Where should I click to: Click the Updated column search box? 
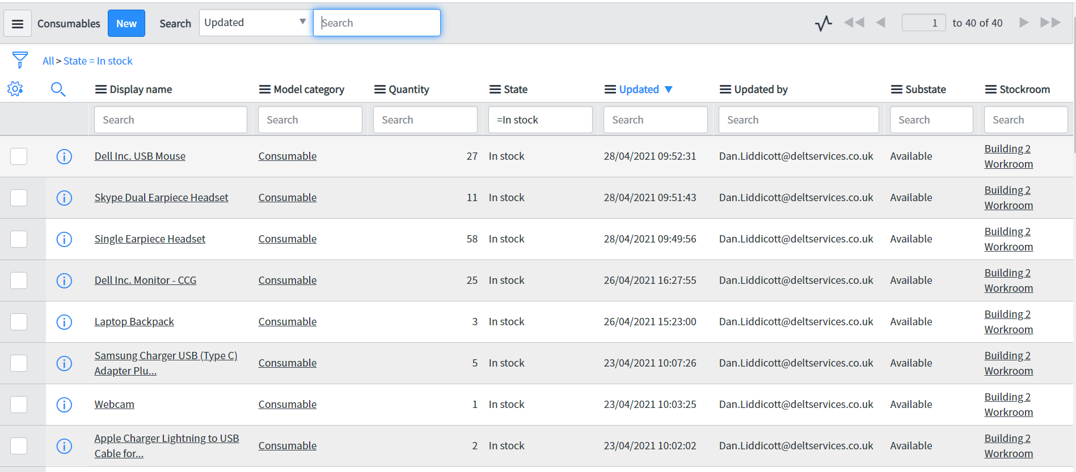[656, 120]
